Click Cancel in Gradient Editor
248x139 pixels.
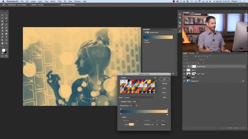pos(164,83)
